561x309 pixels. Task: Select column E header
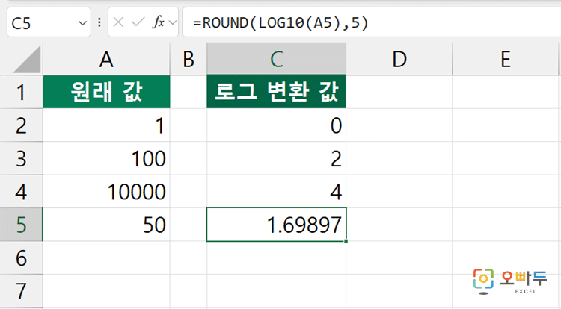[506, 59]
